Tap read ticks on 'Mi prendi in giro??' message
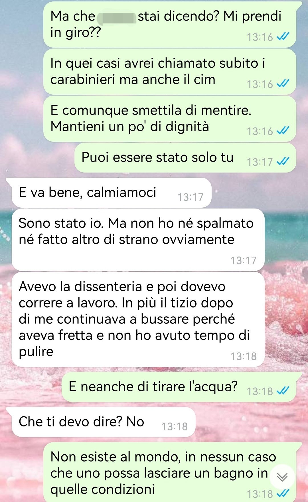This screenshot has height=502, width=308. [x=283, y=37]
